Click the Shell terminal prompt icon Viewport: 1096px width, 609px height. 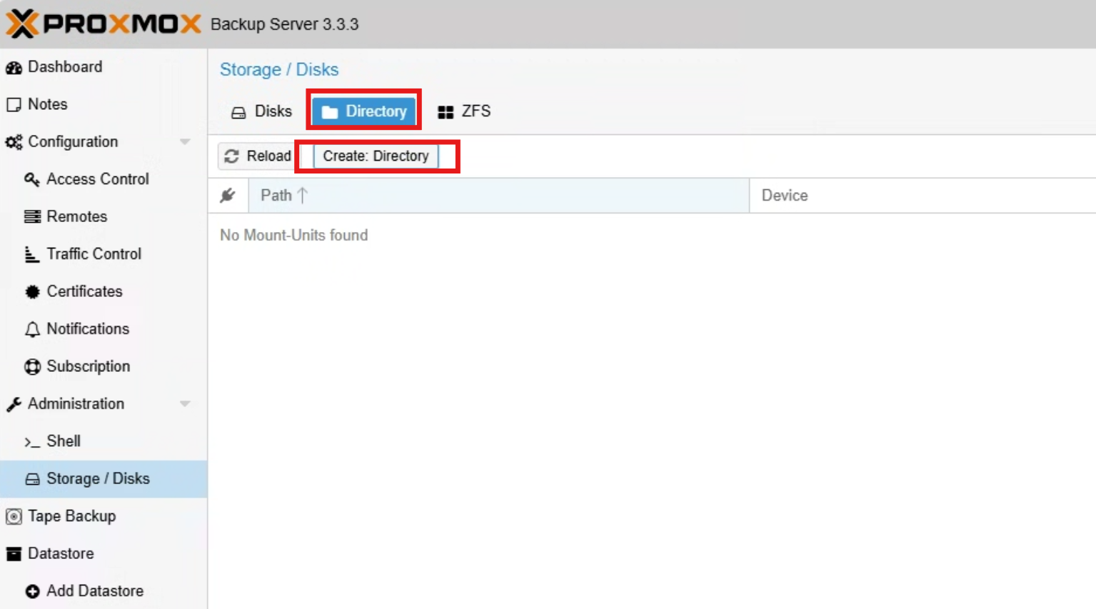pos(32,442)
